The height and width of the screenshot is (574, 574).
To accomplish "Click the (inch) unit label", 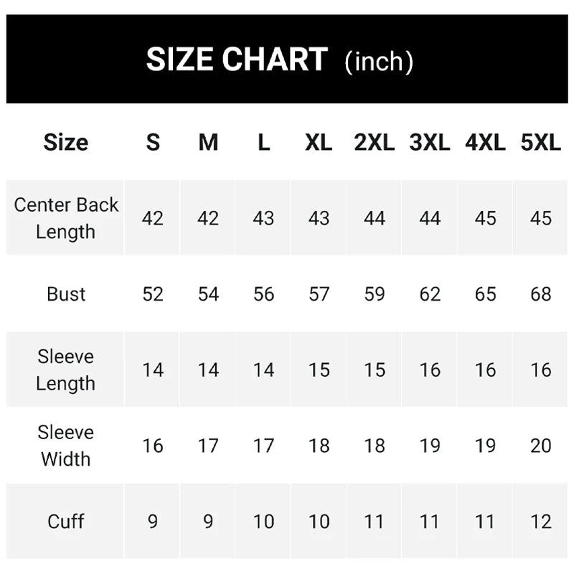I will pyautogui.click(x=379, y=62).
